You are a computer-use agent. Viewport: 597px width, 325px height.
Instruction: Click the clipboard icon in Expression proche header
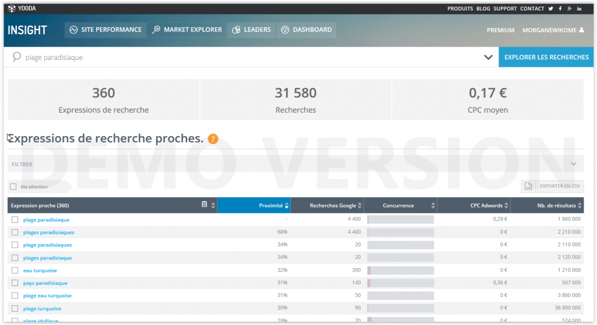click(x=204, y=205)
